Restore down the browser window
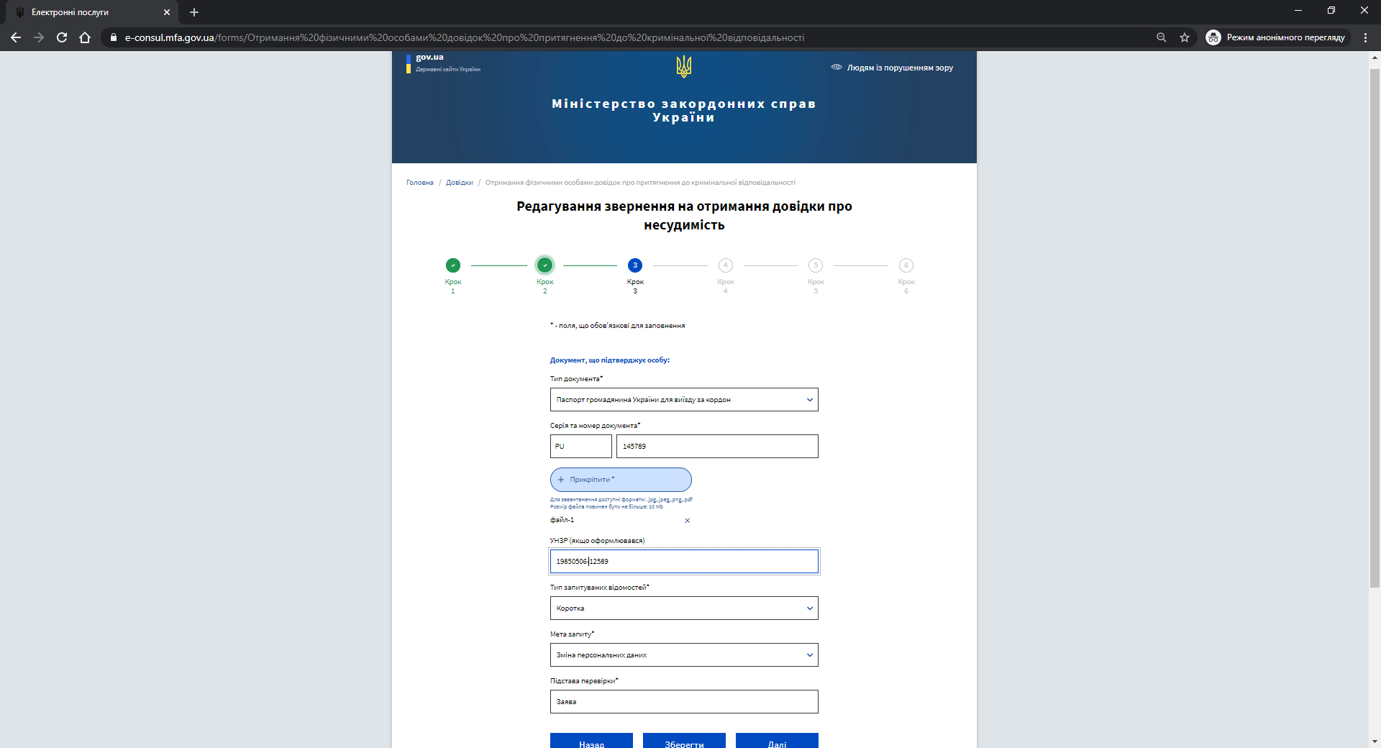This screenshot has height=748, width=1381. (x=1331, y=10)
